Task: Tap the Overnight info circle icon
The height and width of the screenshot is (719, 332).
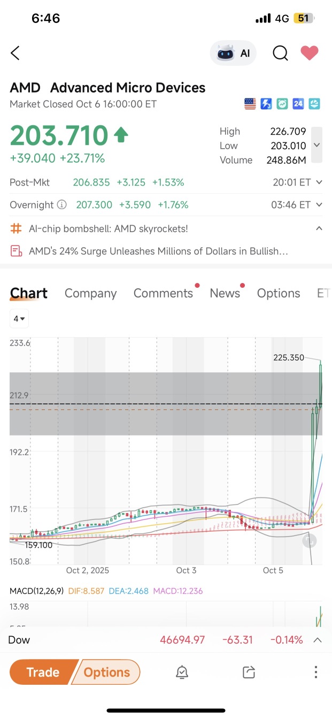Action: click(x=62, y=205)
